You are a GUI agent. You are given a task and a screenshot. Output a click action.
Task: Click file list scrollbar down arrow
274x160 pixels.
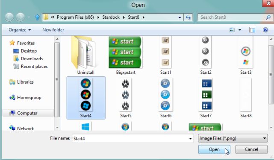coord(271,128)
